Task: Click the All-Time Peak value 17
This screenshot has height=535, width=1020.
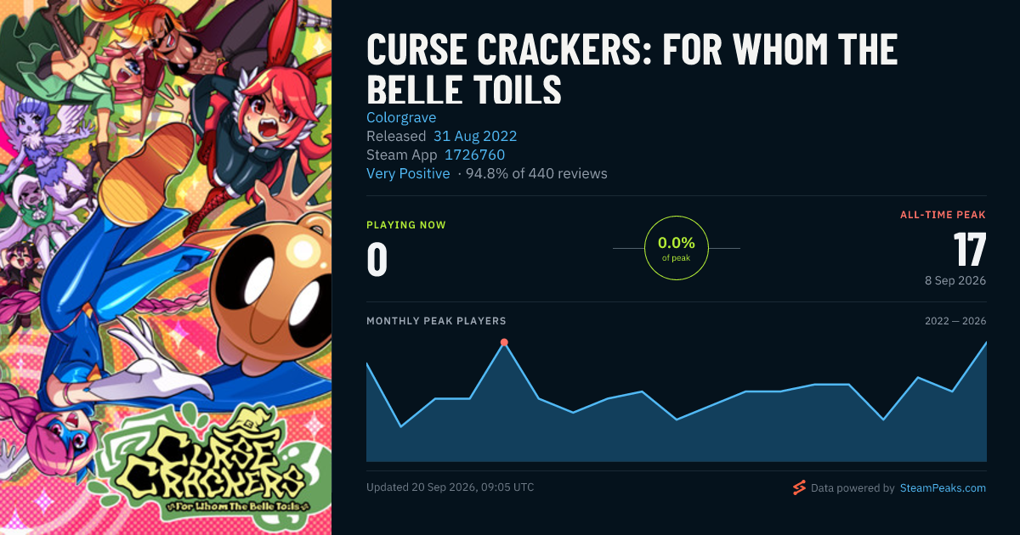Action: pos(969,250)
